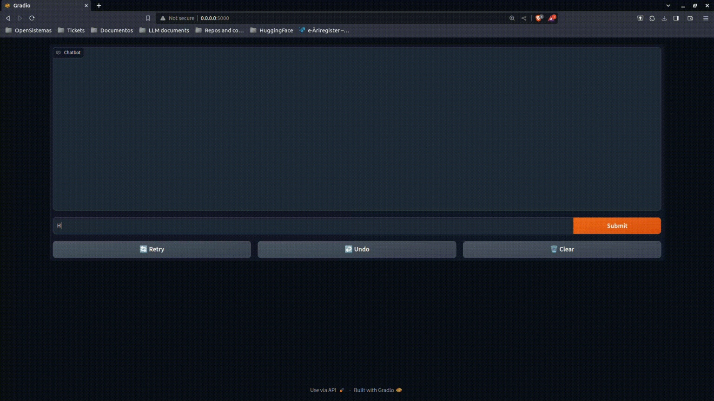Focus the chat message text input
Viewport: 714px width, 401px height.
(x=312, y=226)
